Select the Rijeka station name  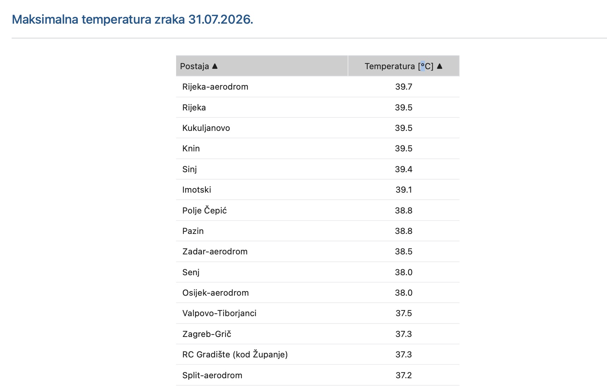point(194,108)
